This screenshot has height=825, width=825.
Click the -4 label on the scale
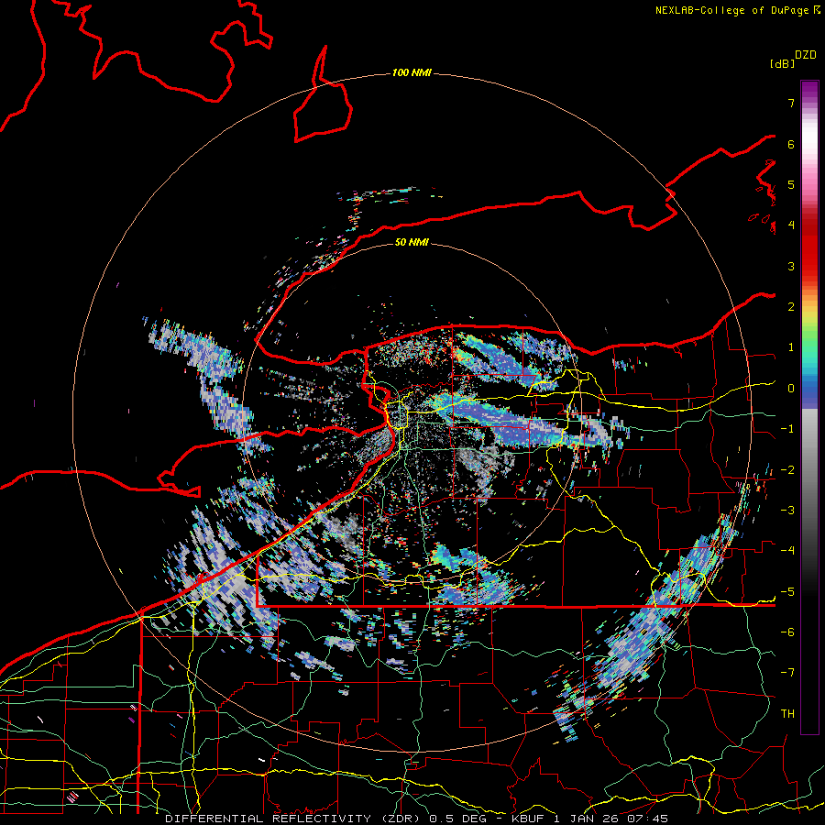point(787,550)
